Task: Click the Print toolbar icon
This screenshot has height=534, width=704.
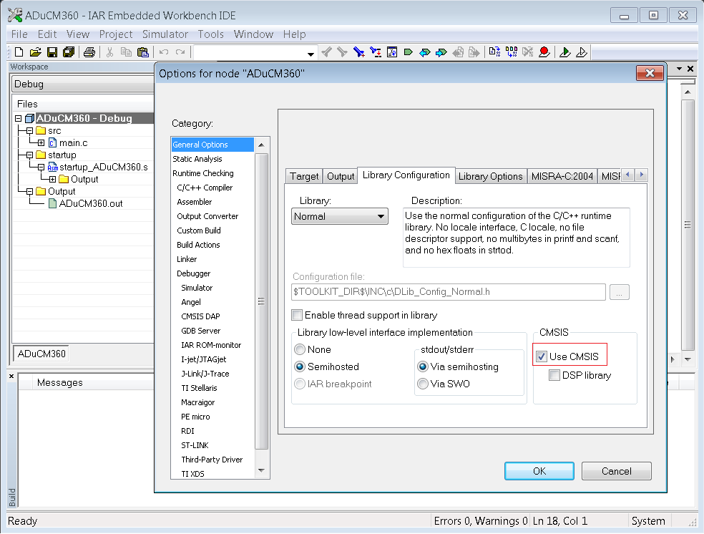Action: point(89,52)
